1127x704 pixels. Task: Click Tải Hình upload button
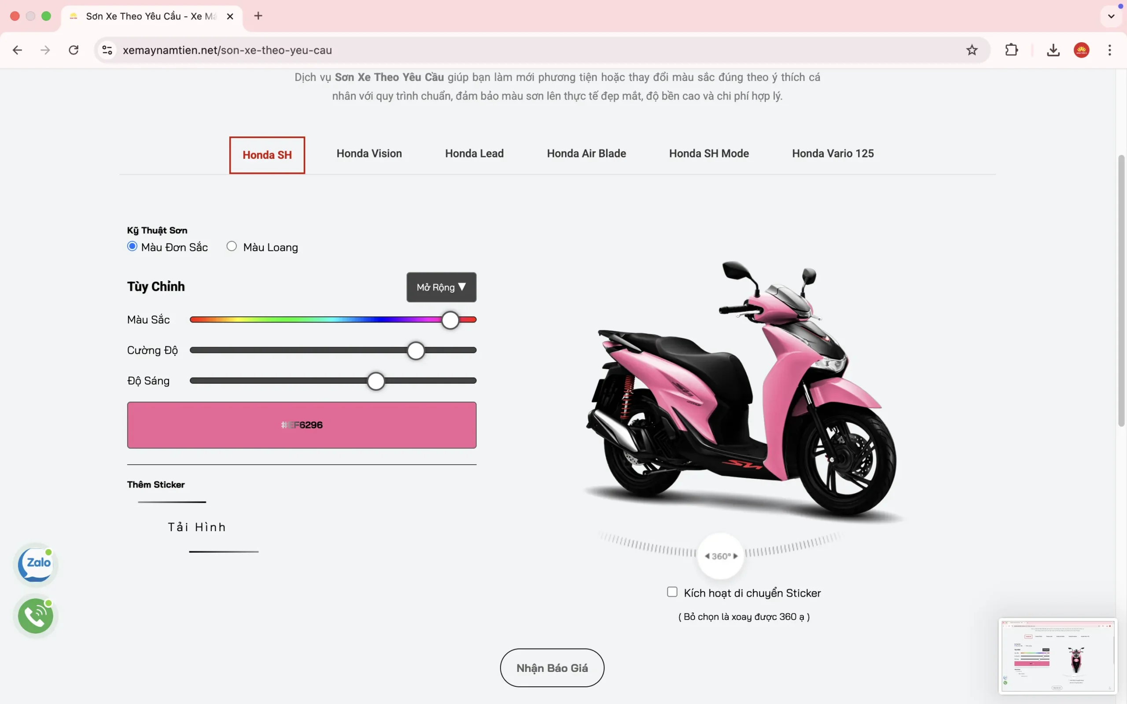(197, 527)
